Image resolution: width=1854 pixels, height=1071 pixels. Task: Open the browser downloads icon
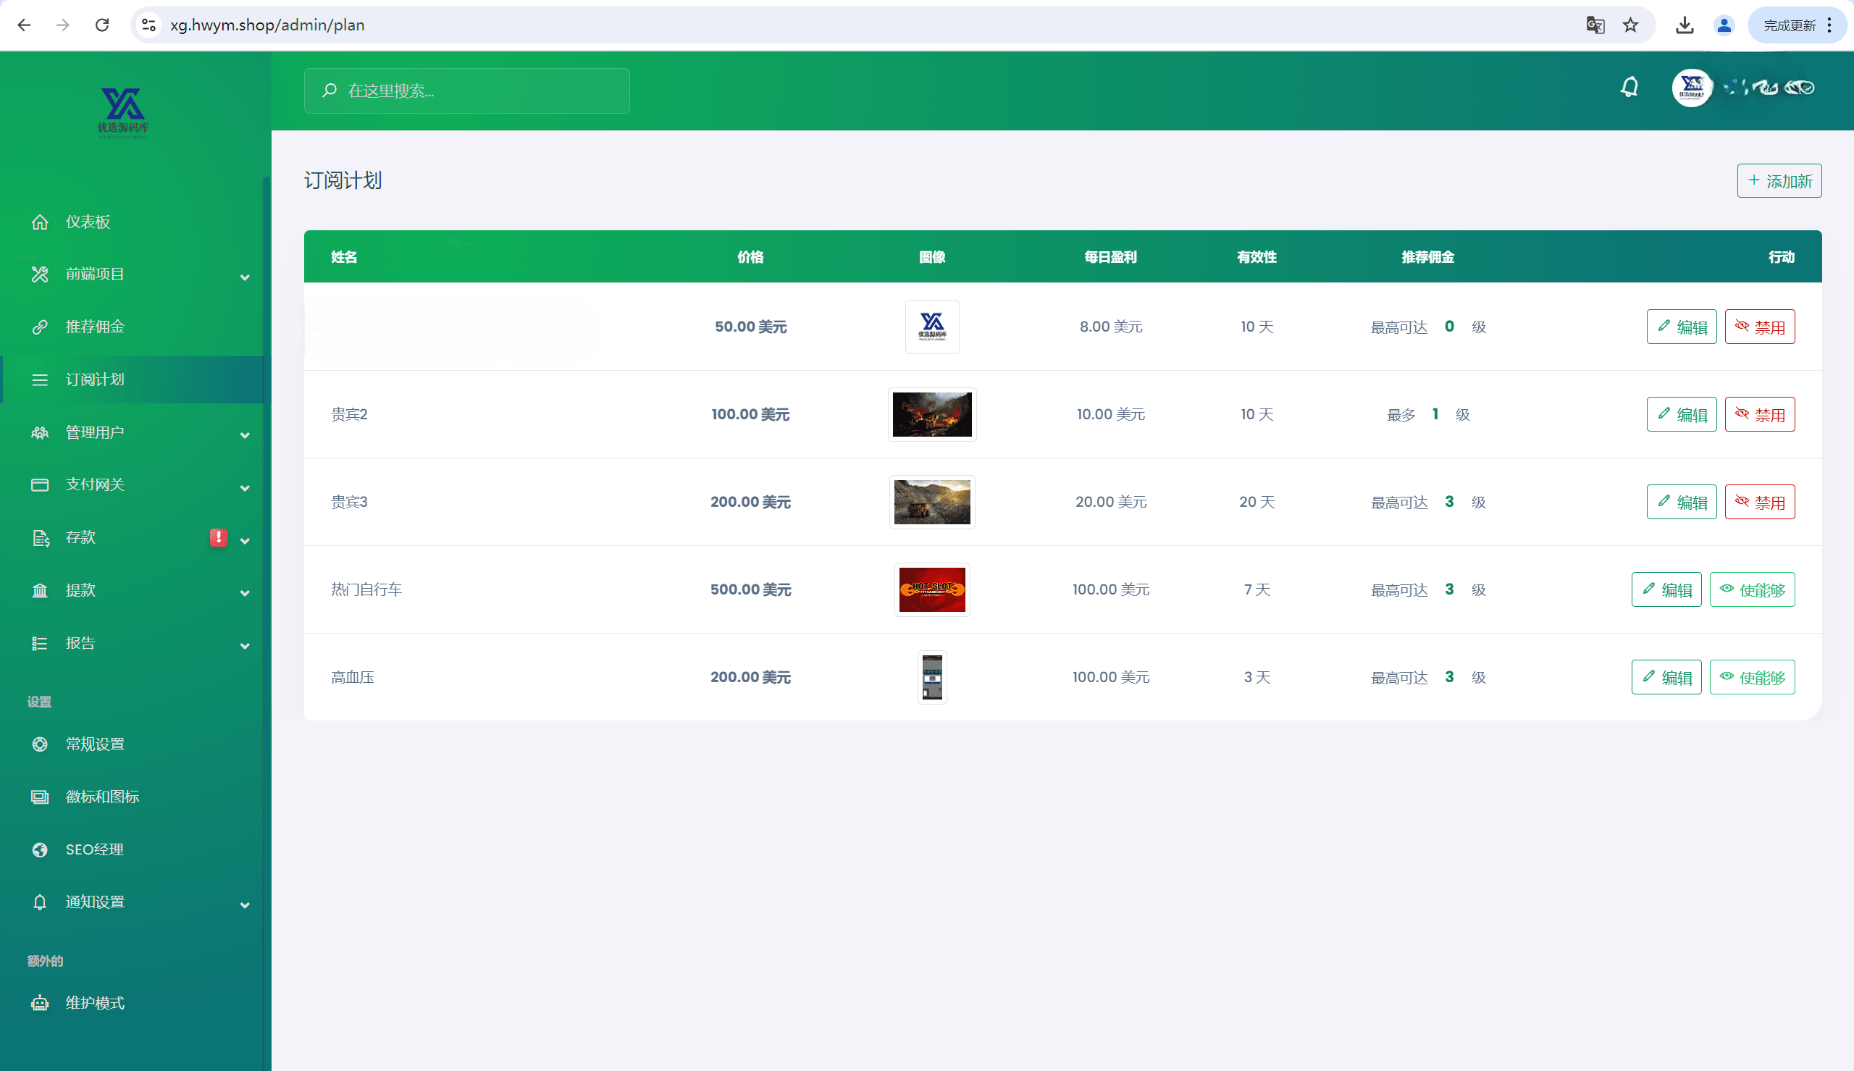coord(1684,25)
